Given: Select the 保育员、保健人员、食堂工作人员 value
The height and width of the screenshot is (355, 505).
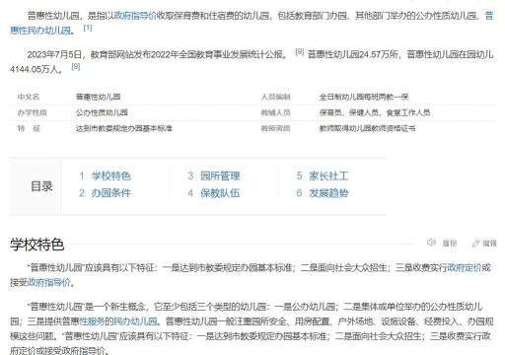Looking at the screenshot, I should tap(375, 112).
